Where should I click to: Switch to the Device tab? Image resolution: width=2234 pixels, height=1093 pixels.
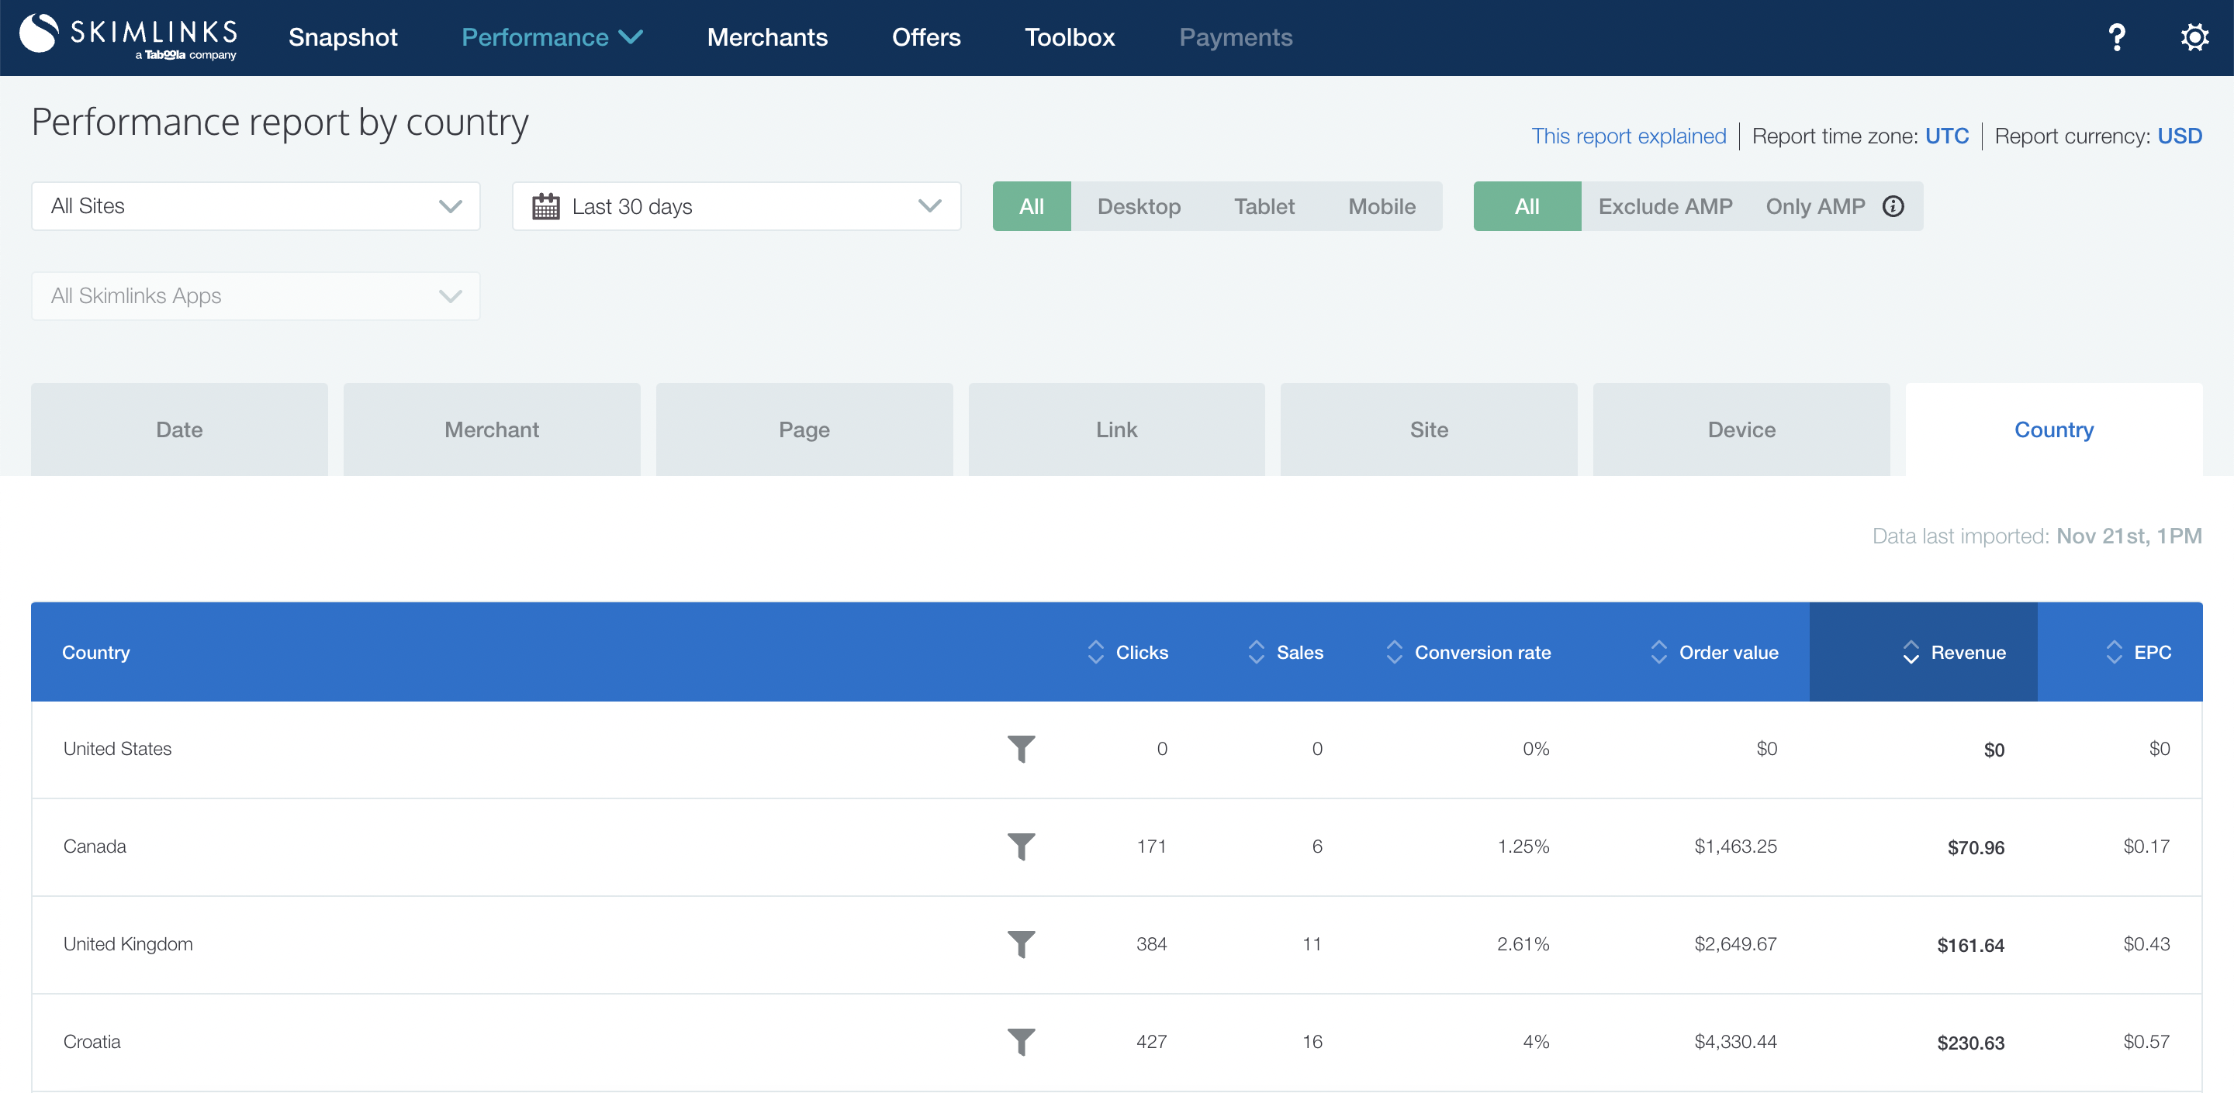(x=1741, y=430)
